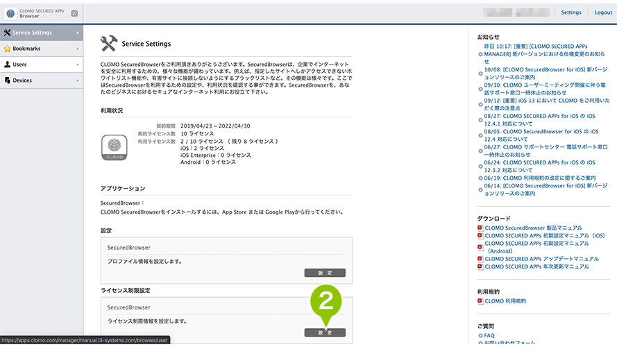Open the 06/27 support center notice
The image size is (617, 347).
pos(546,151)
